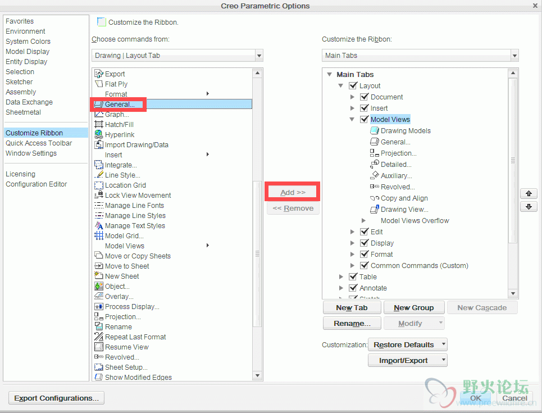This screenshot has height=413, width=542.
Task: Uncheck the Display group checkbox
Action: [364, 243]
